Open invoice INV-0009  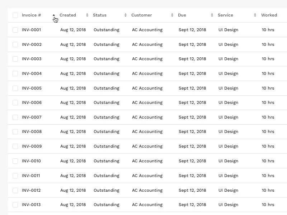point(32,146)
